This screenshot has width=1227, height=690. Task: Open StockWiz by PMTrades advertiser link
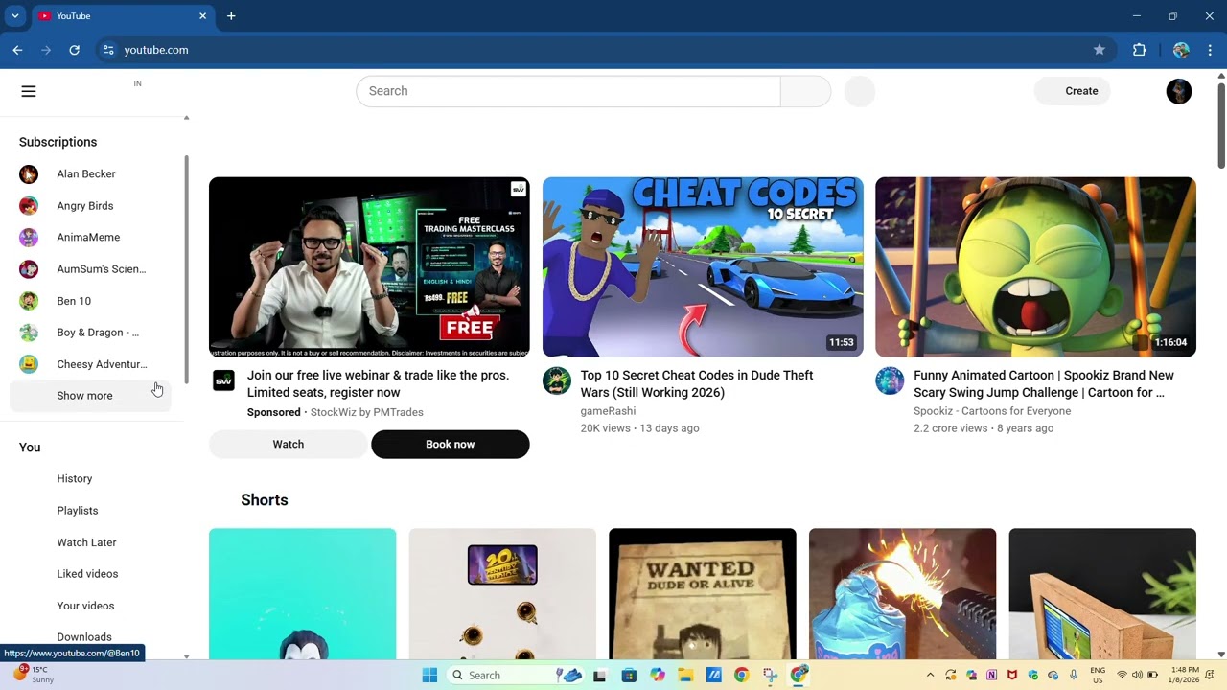[x=367, y=412]
